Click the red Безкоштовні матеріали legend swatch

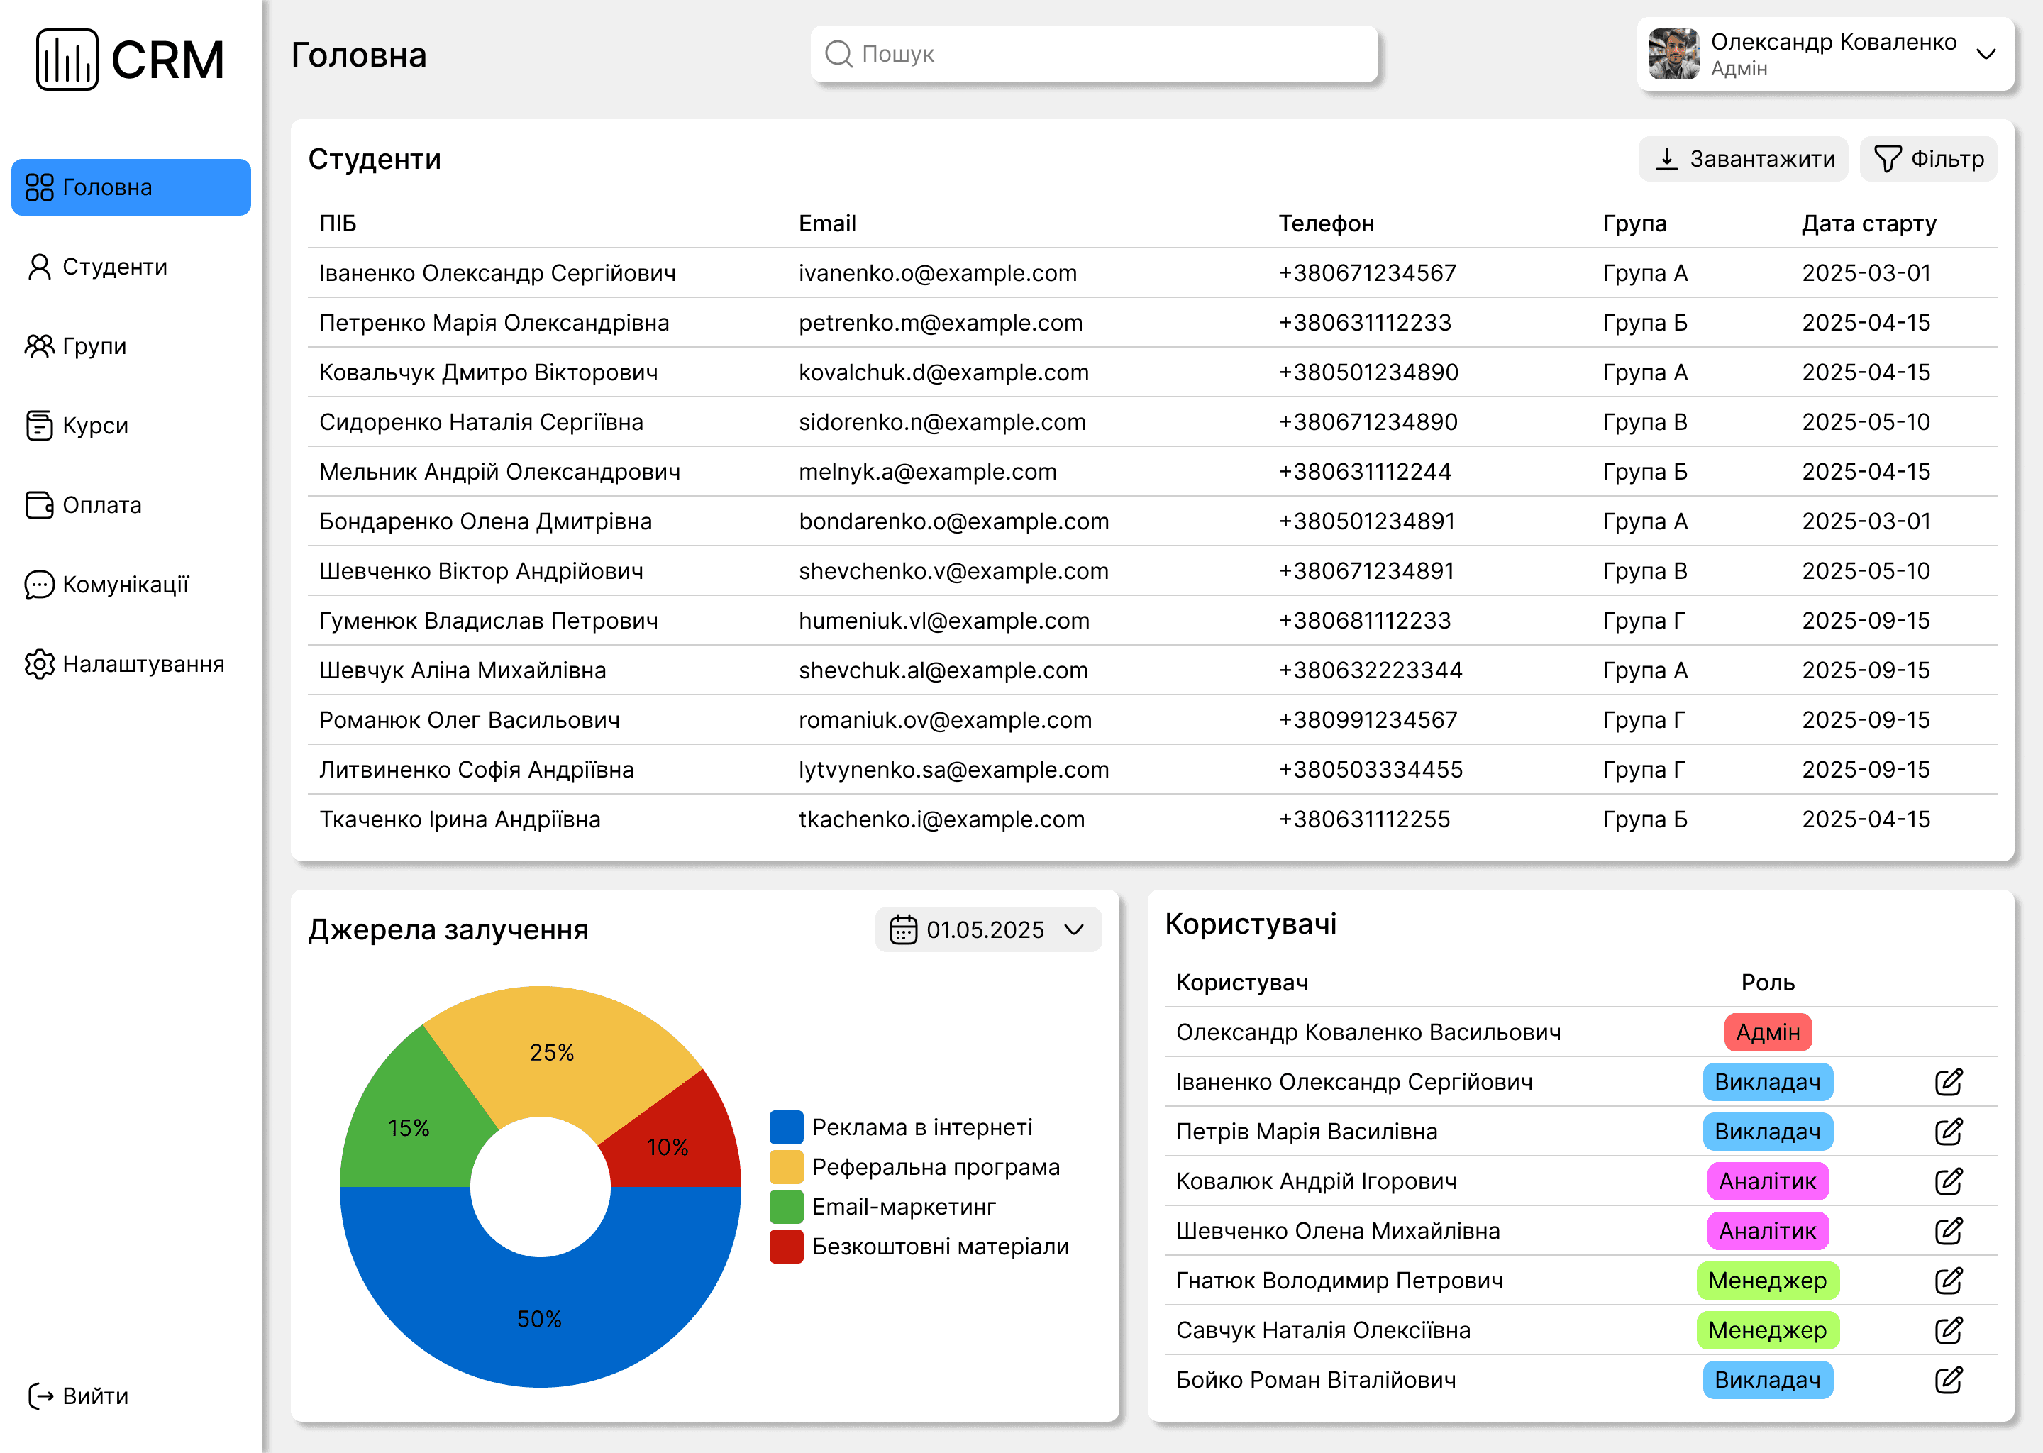(785, 1247)
